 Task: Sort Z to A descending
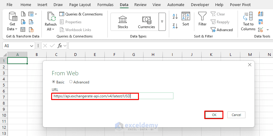tap(175, 26)
